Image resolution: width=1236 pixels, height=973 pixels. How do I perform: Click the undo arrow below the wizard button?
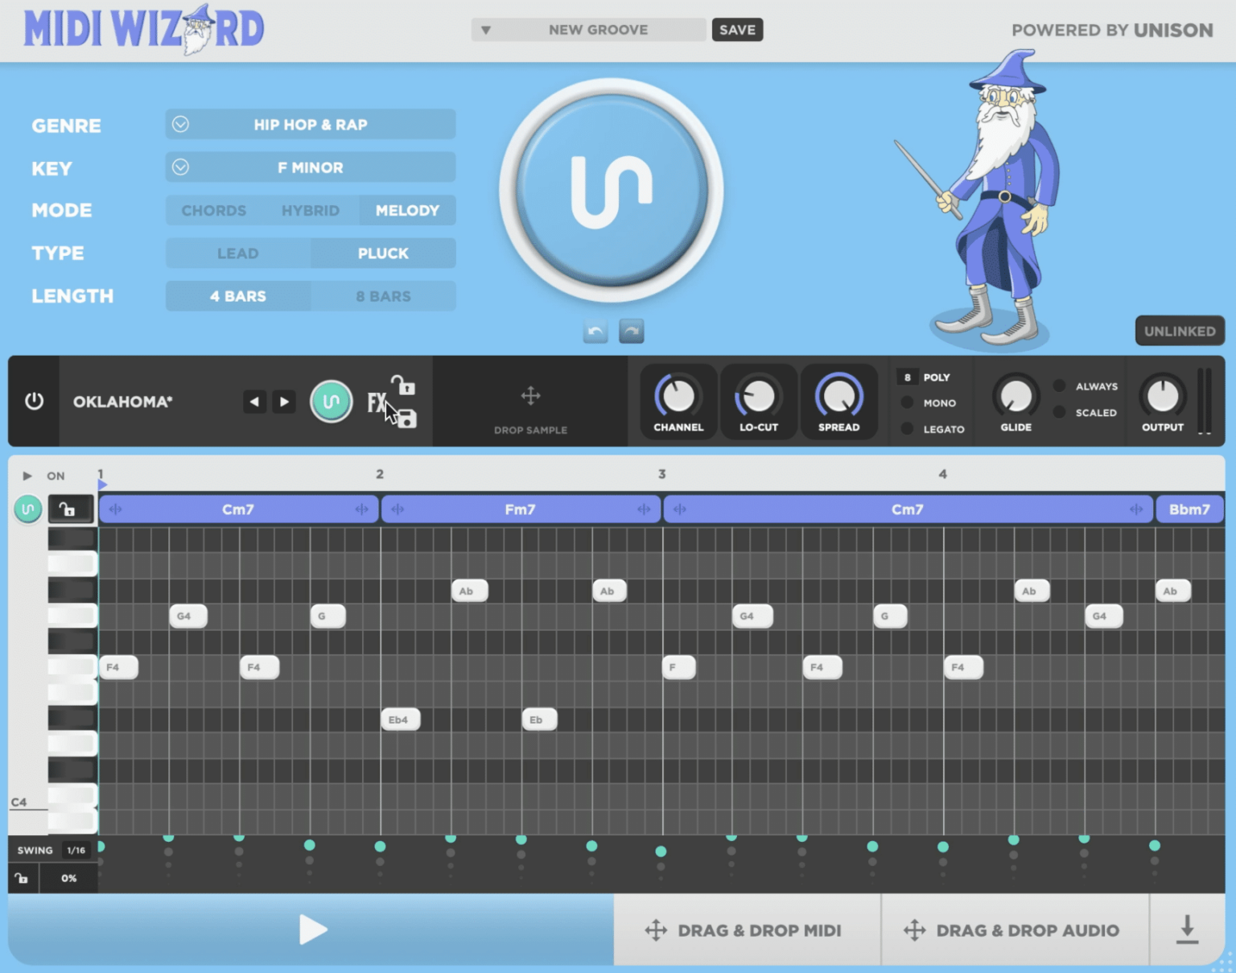click(x=595, y=331)
